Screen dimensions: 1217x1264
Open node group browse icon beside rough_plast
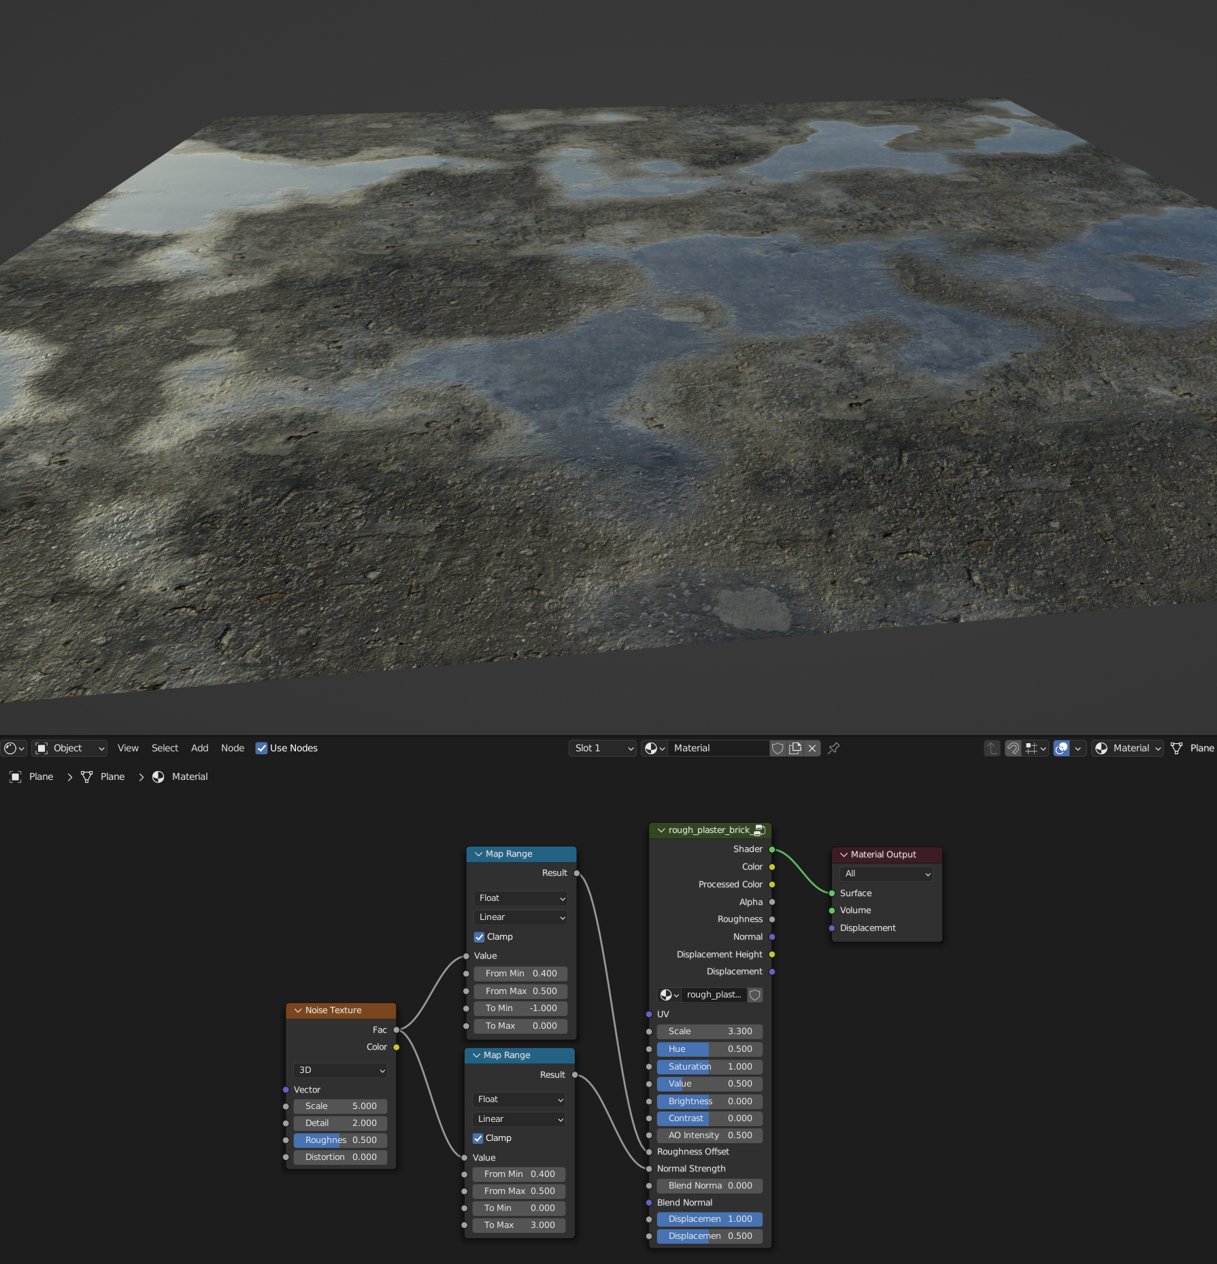[x=669, y=995]
